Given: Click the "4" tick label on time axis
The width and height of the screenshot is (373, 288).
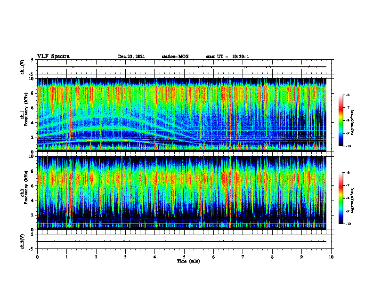Looking at the screenshot, I should 155,257.
